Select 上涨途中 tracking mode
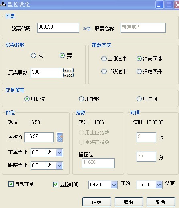179x208 pixels. (x=104, y=59)
